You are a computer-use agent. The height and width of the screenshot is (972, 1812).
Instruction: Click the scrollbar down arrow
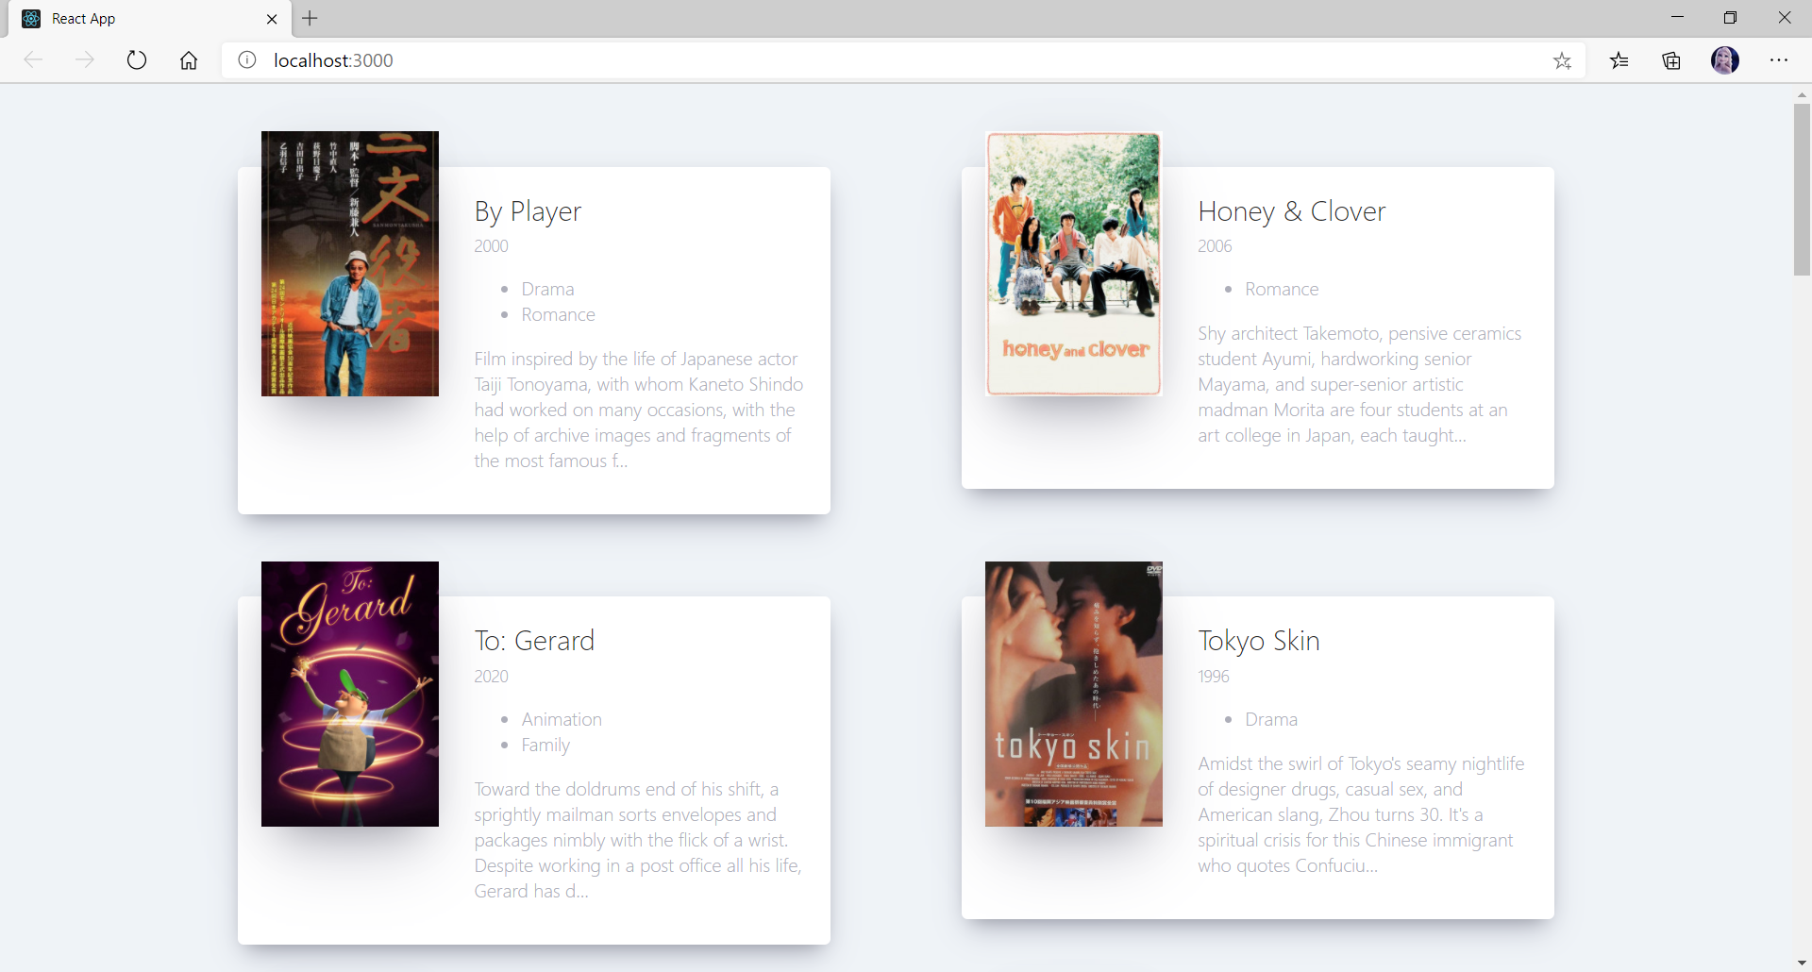pos(1802,962)
